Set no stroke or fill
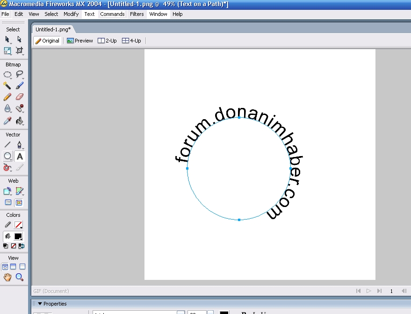 (14, 246)
